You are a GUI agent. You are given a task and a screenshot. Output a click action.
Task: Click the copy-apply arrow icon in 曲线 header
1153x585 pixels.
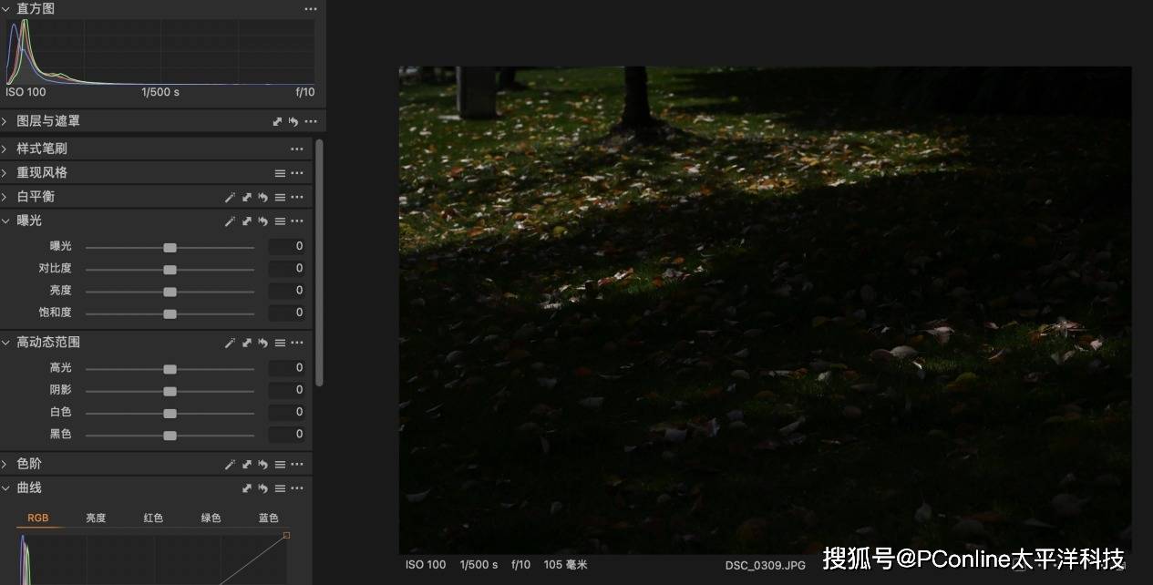pyautogui.click(x=246, y=488)
